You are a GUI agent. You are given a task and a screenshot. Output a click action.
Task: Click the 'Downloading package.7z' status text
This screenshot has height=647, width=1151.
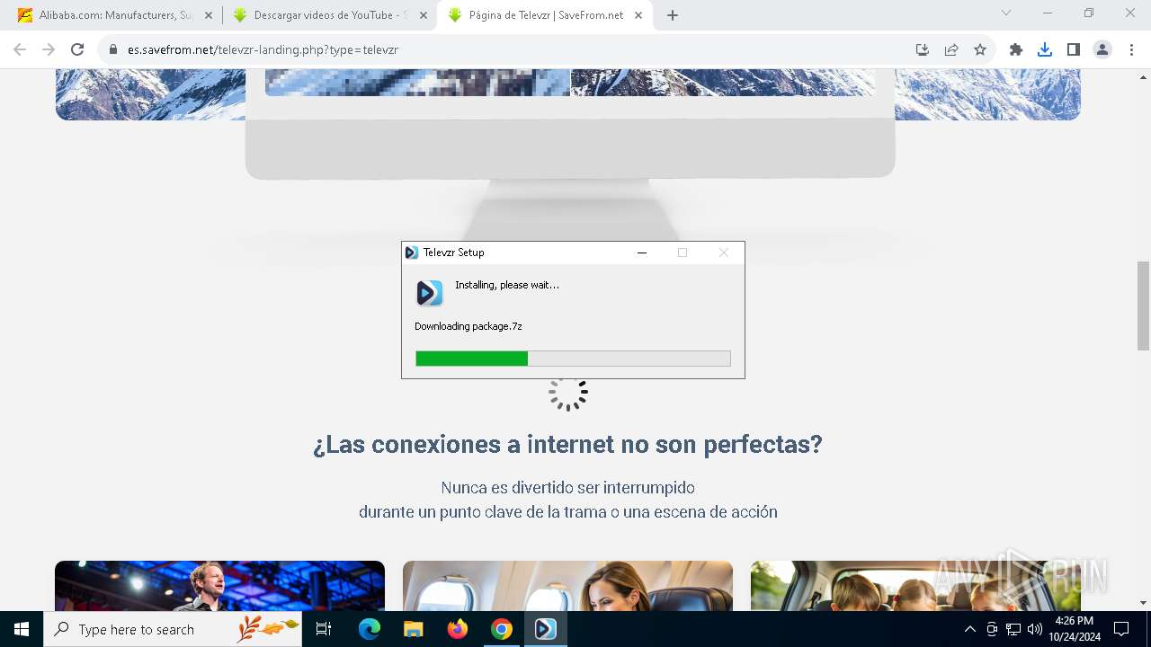tap(468, 326)
